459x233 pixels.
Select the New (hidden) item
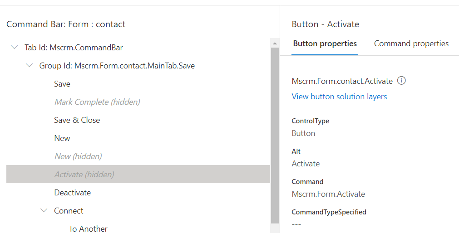(x=78, y=156)
